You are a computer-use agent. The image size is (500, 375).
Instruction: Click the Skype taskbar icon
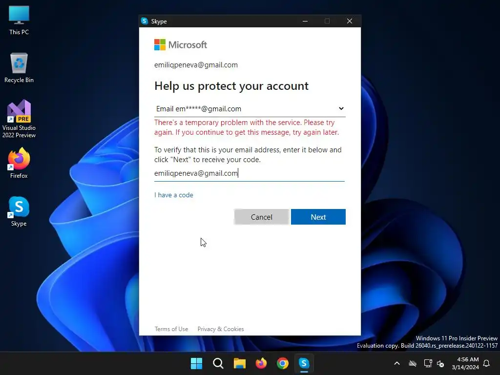pos(304,363)
